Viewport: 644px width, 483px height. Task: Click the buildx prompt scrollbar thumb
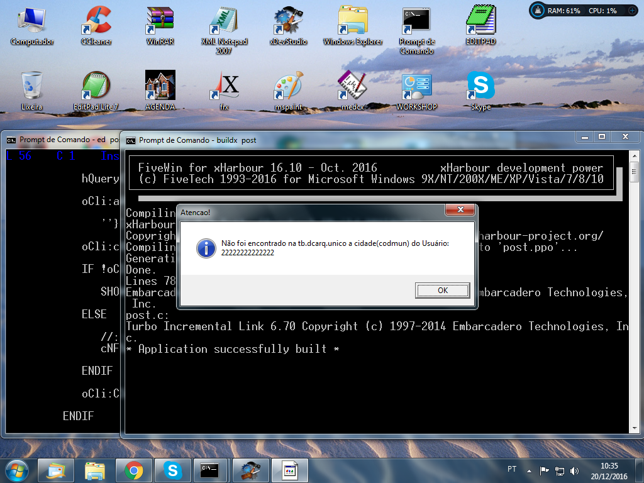[x=634, y=172]
